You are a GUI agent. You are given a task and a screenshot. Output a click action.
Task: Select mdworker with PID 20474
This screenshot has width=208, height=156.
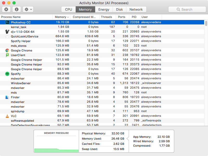(x=102, y=79)
